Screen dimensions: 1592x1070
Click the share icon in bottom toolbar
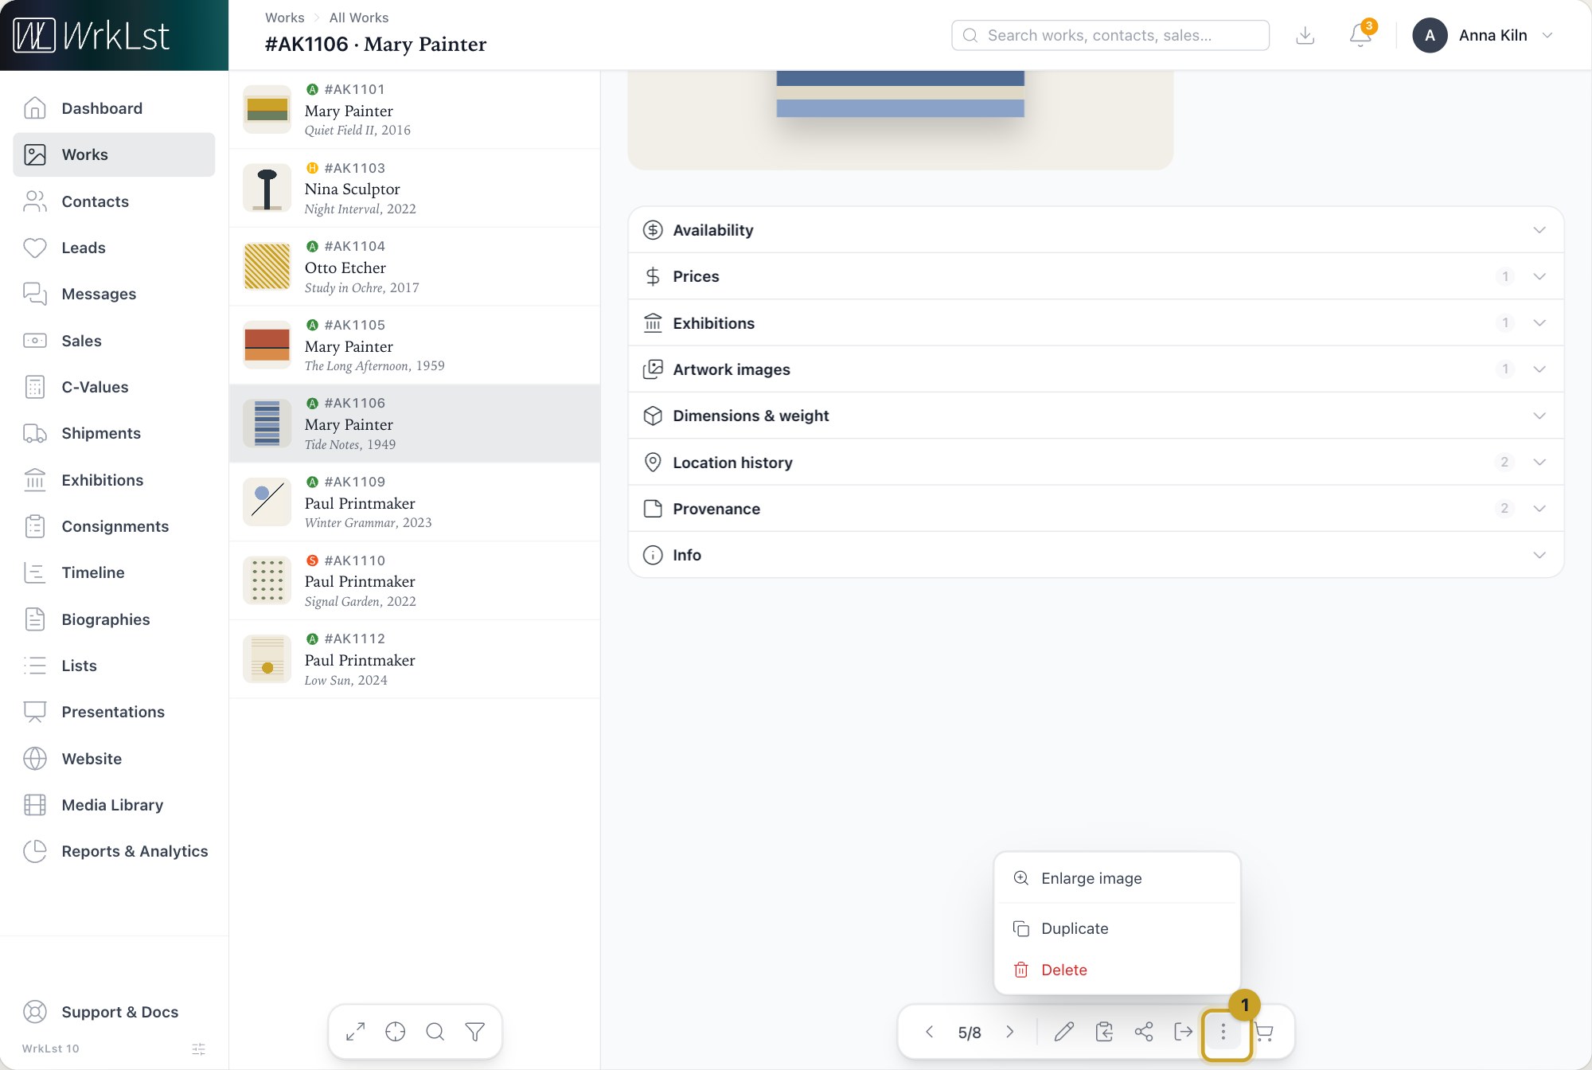(x=1144, y=1032)
